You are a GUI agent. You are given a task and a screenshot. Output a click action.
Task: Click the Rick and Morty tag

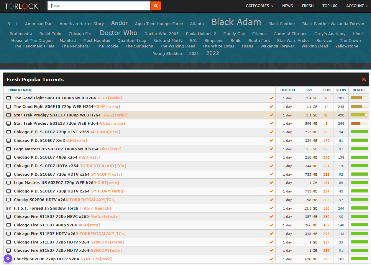pos(168,41)
